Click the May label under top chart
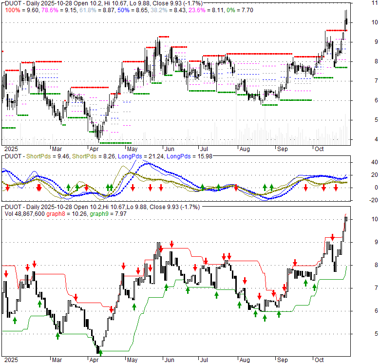Screen dimensions: 380x363 pyautogui.click(x=133, y=149)
